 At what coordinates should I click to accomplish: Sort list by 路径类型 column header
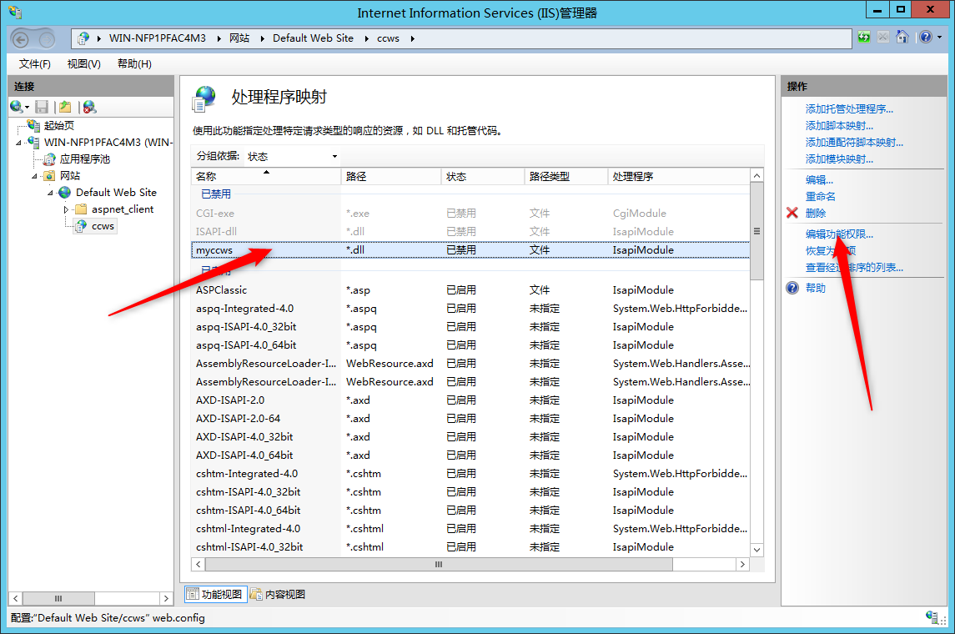[x=565, y=177]
